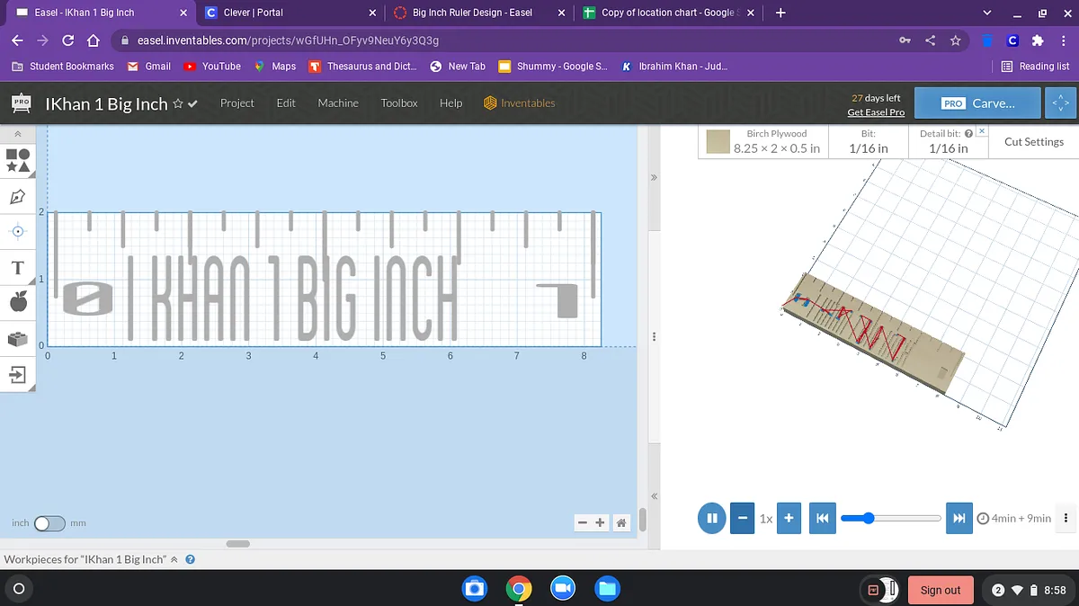Open the Apps brick icon

coord(18,339)
